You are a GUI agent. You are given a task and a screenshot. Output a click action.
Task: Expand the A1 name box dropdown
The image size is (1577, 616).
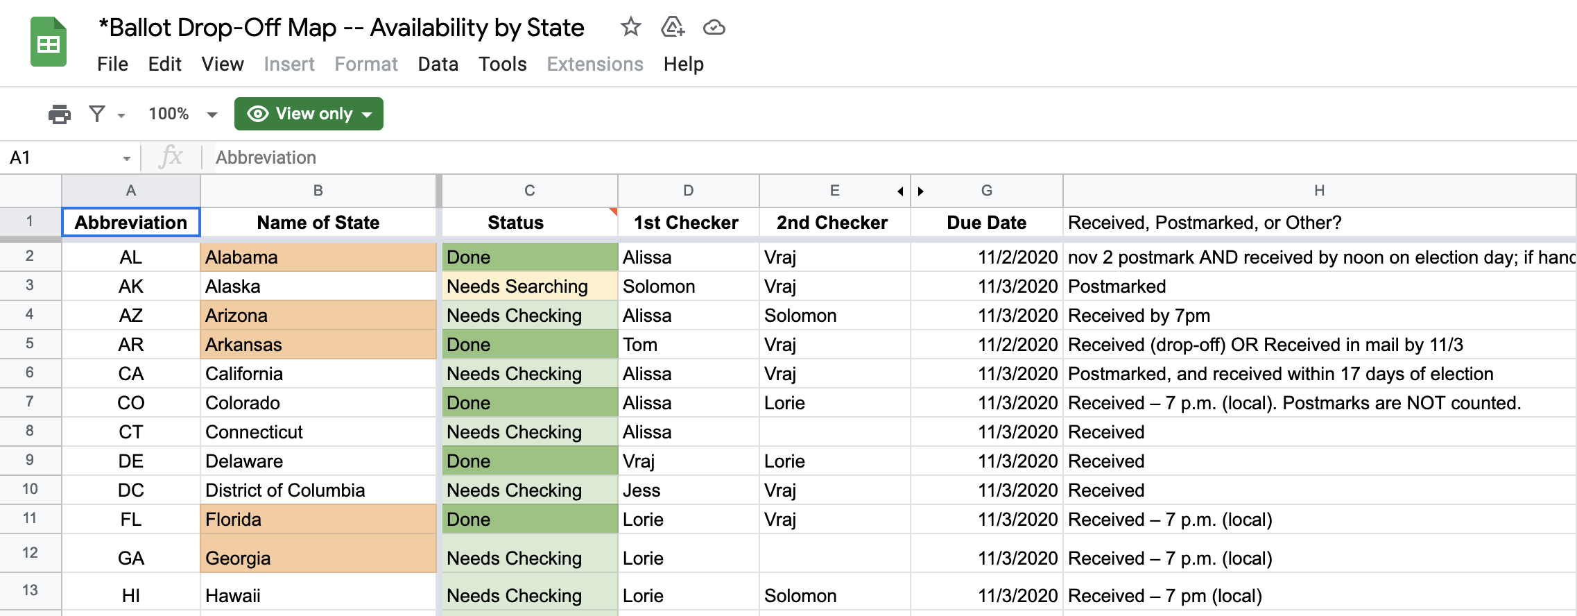[x=126, y=158]
